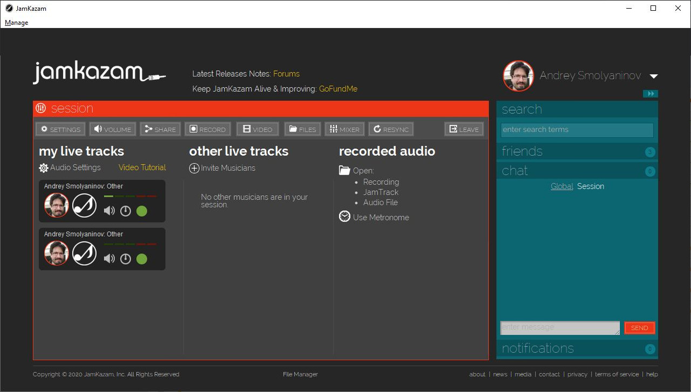This screenshot has height=392, width=691.
Task: Open the media footer link
Action: point(523,374)
